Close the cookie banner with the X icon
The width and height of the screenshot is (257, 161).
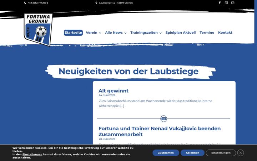click(241, 153)
